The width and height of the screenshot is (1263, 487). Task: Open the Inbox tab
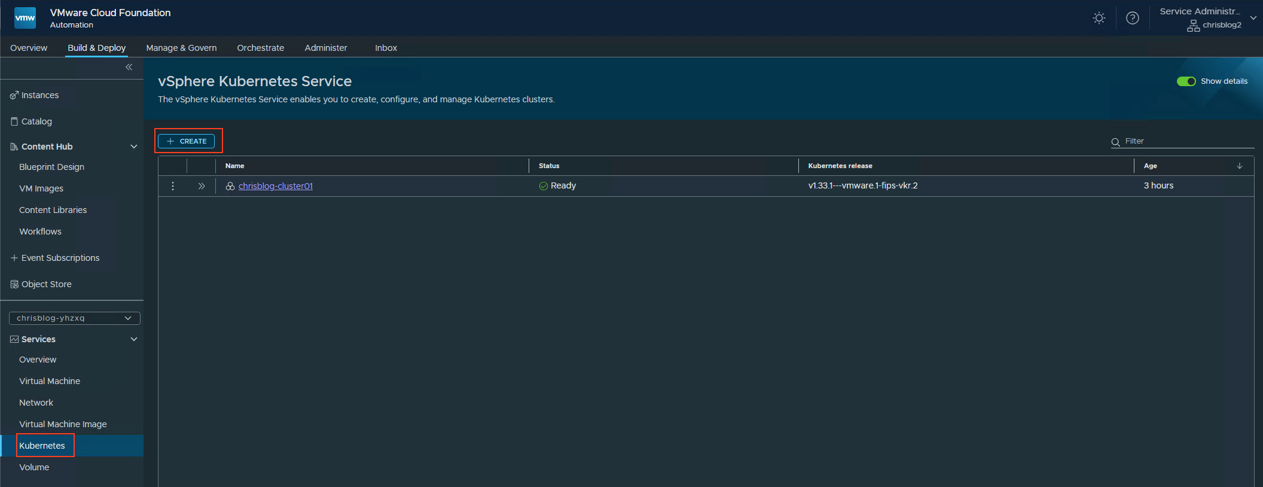coord(386,48)
